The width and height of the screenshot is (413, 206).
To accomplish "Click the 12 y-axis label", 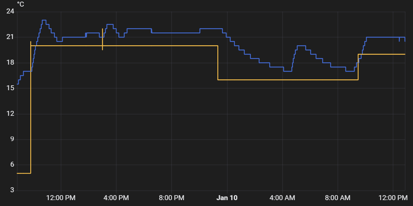I will click(10, 113).
